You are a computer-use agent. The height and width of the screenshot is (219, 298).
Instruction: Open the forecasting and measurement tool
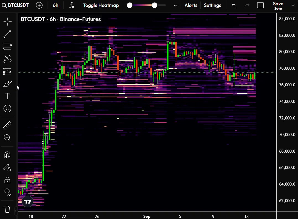pos(7,71)
